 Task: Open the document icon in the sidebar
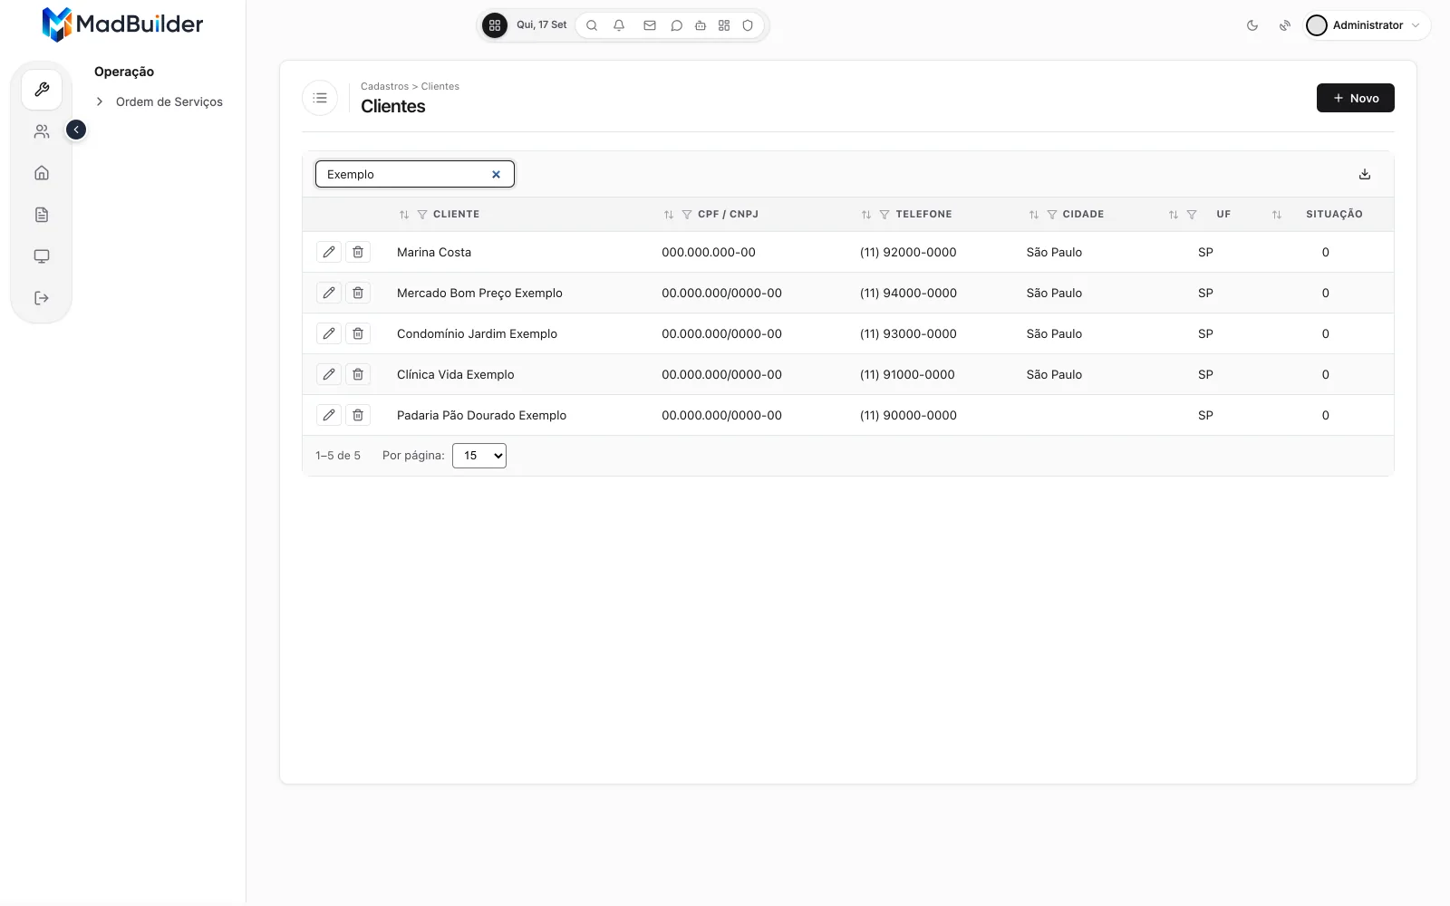tap(42, 215)
